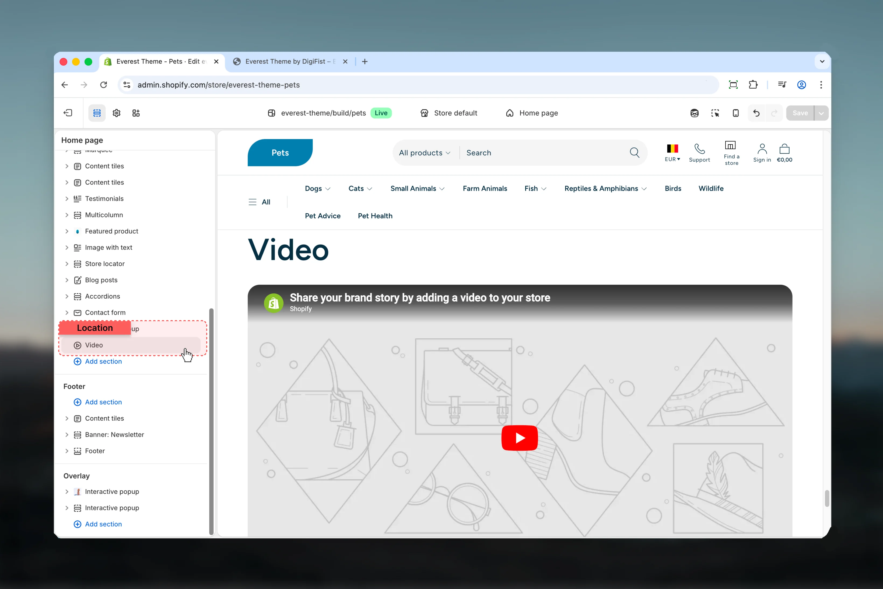Click the Support phone icon
This screenshot has height=589, width=883.
pos(699,149)
